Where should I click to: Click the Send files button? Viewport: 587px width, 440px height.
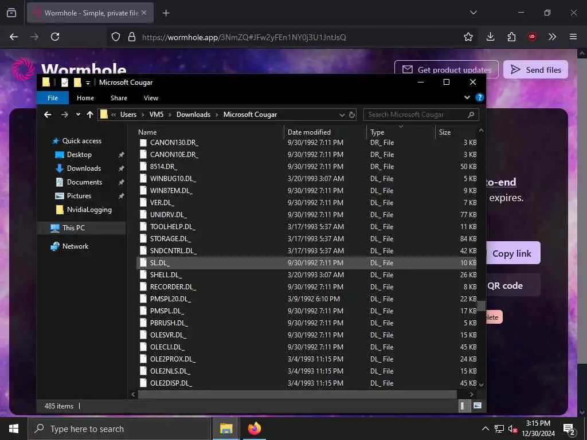535,69
